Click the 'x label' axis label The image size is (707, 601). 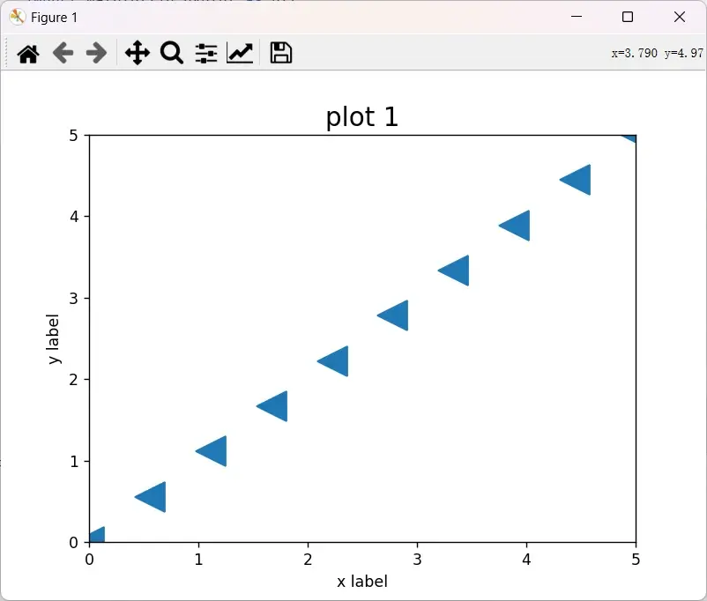coord(362,581)
